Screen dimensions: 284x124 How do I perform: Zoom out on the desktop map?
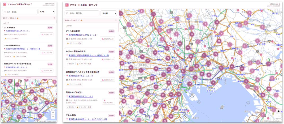tap(278, 116)
